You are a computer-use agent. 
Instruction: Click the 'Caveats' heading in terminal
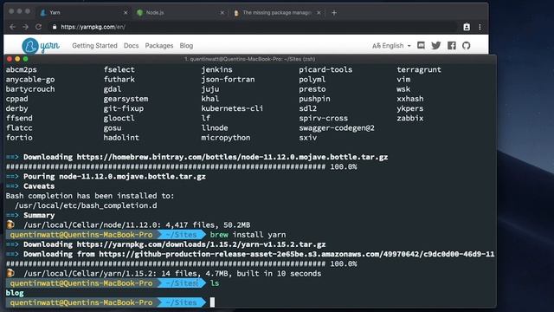39,186
